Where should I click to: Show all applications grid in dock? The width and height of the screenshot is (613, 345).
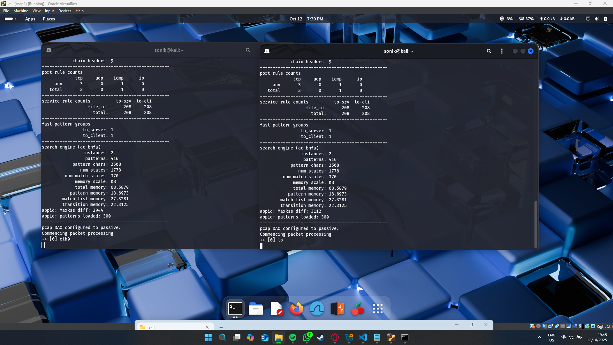pyautogui.click(x=378, y=309)
